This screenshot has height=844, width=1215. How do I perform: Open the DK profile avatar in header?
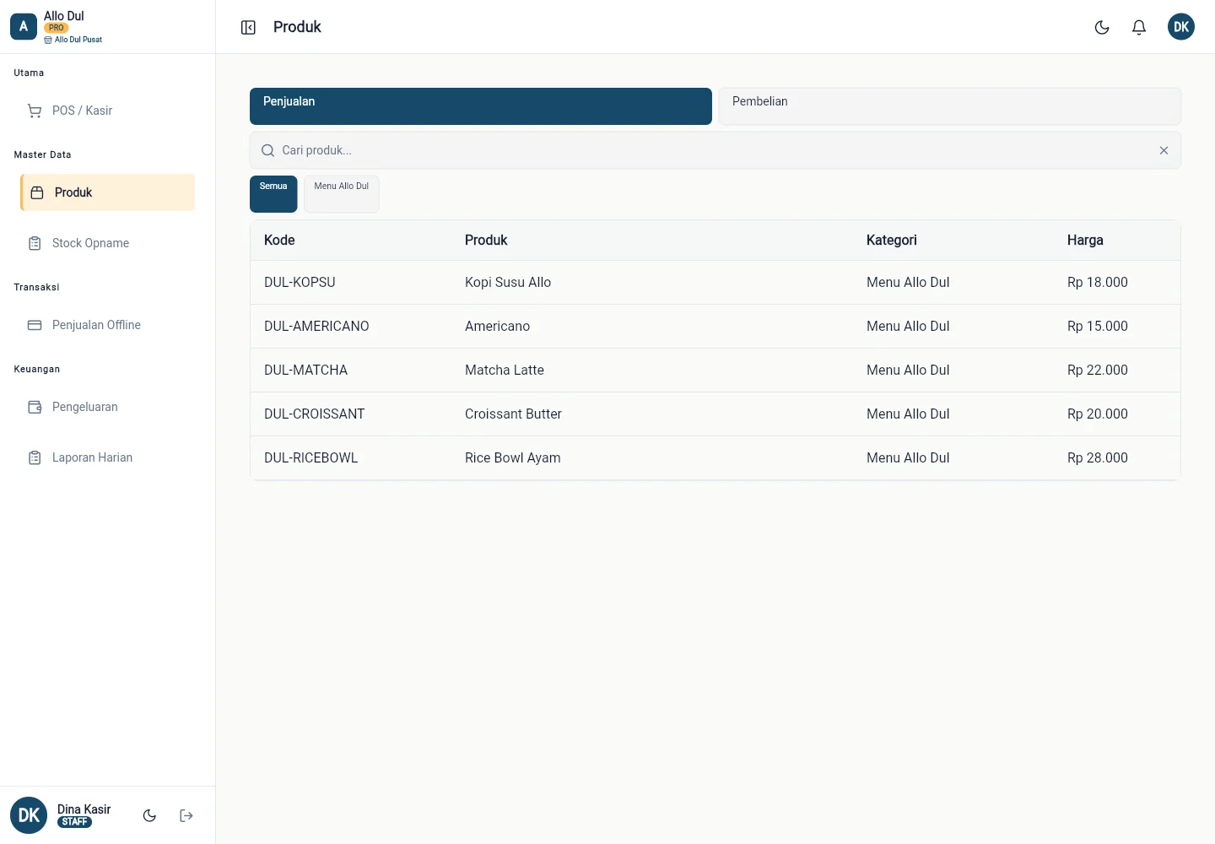[1181, 27]
